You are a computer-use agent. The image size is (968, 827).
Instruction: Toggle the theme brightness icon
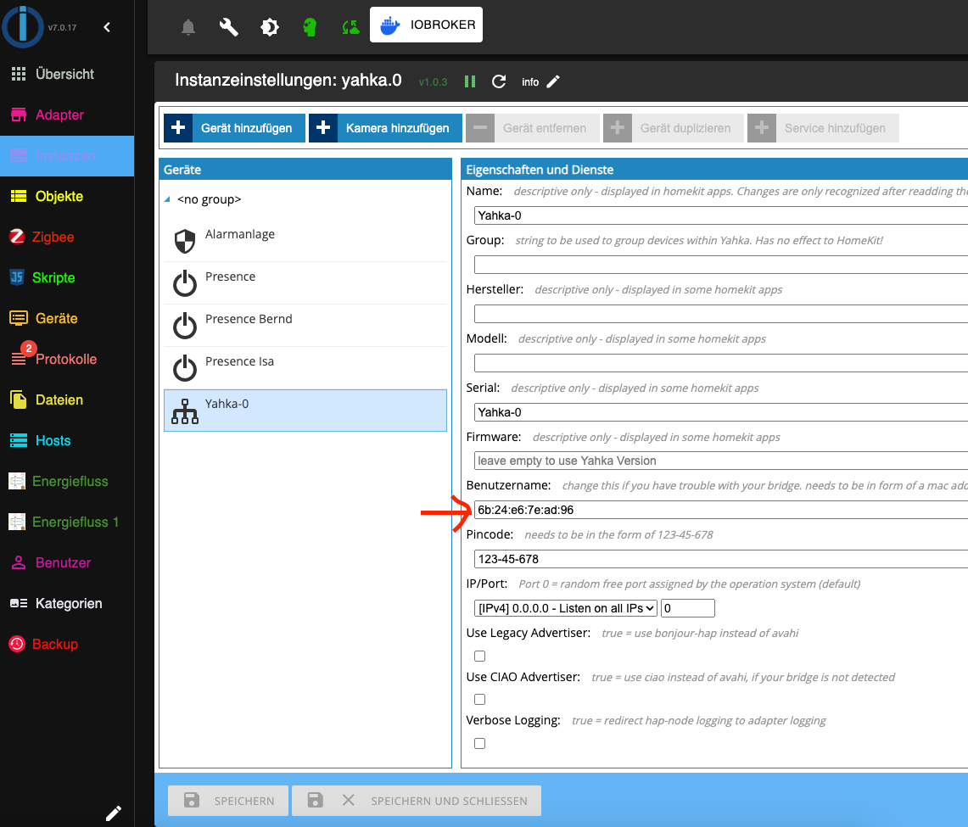(x=270, y=27)
